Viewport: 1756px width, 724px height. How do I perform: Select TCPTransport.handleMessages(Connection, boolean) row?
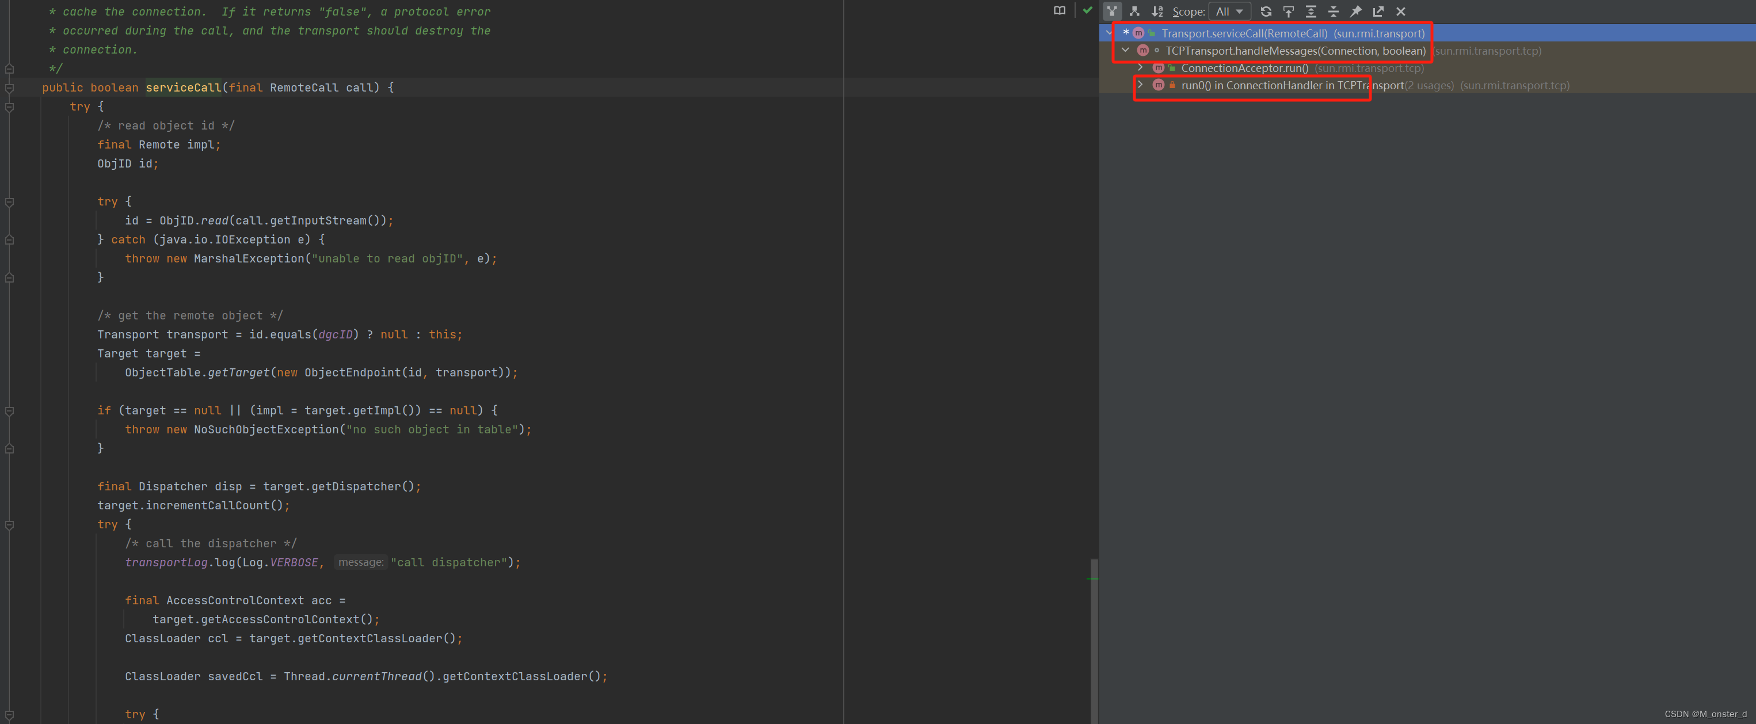[x=1427, y=51]
